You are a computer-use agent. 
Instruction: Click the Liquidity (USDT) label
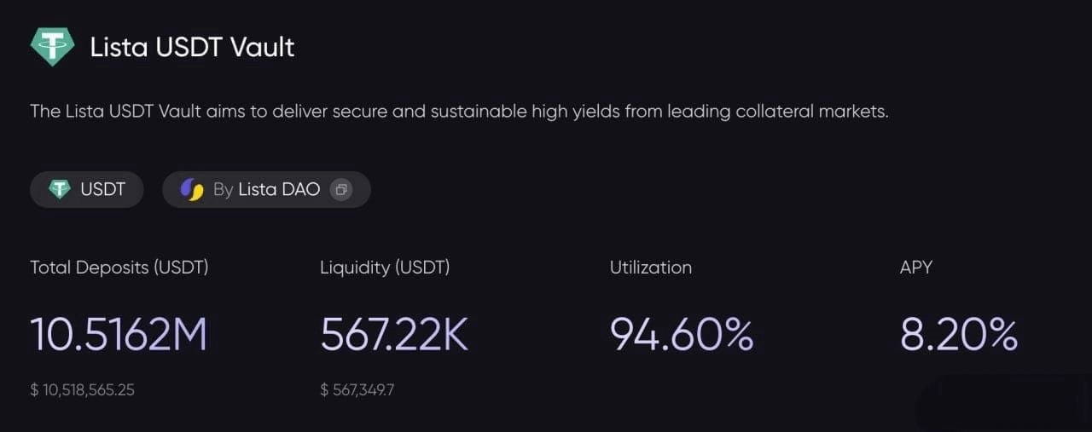coord(385,267)
